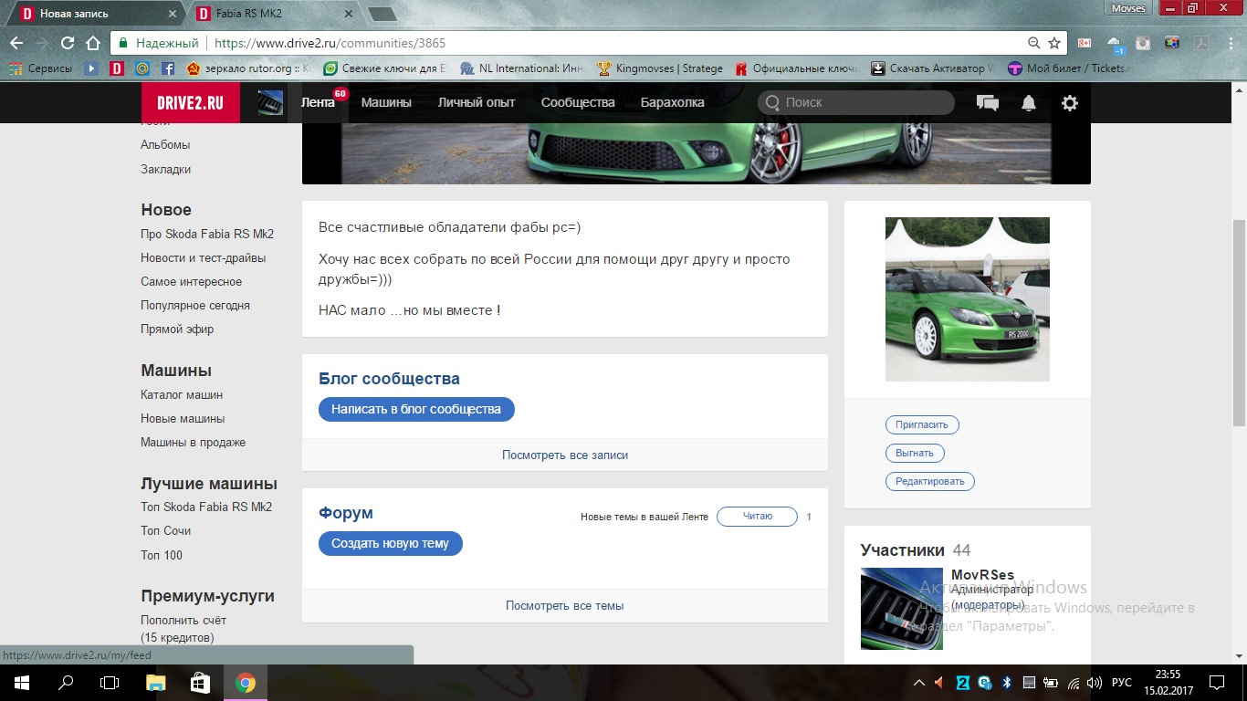Viewport: 1247px width, 701px height.
Task: Open the Прямой эфир link
Action: tap(177, 329)
